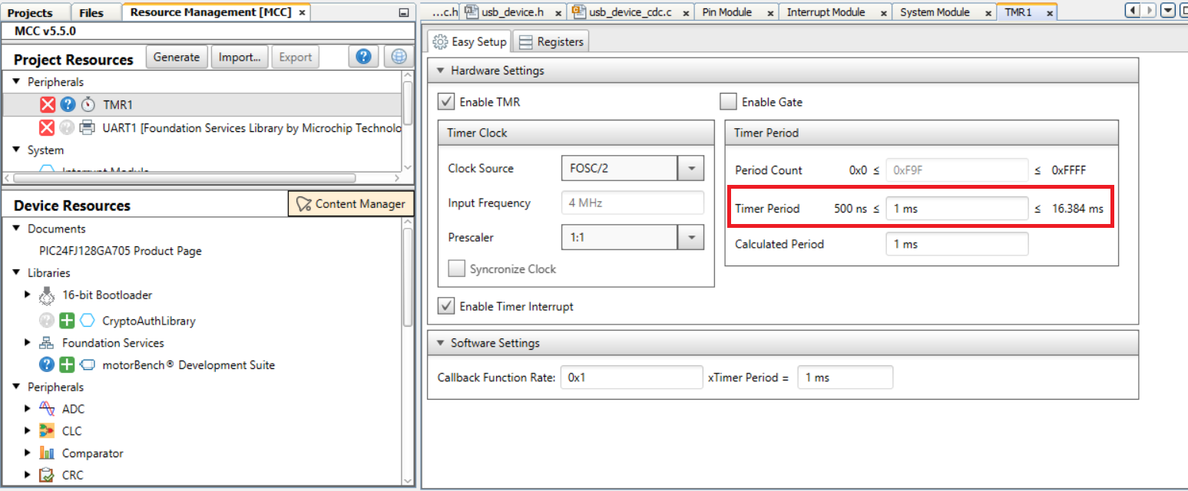Open the usb_device_cdc.c editor tab
Screen dimensions: 1188x491
[x=630, y=12]
